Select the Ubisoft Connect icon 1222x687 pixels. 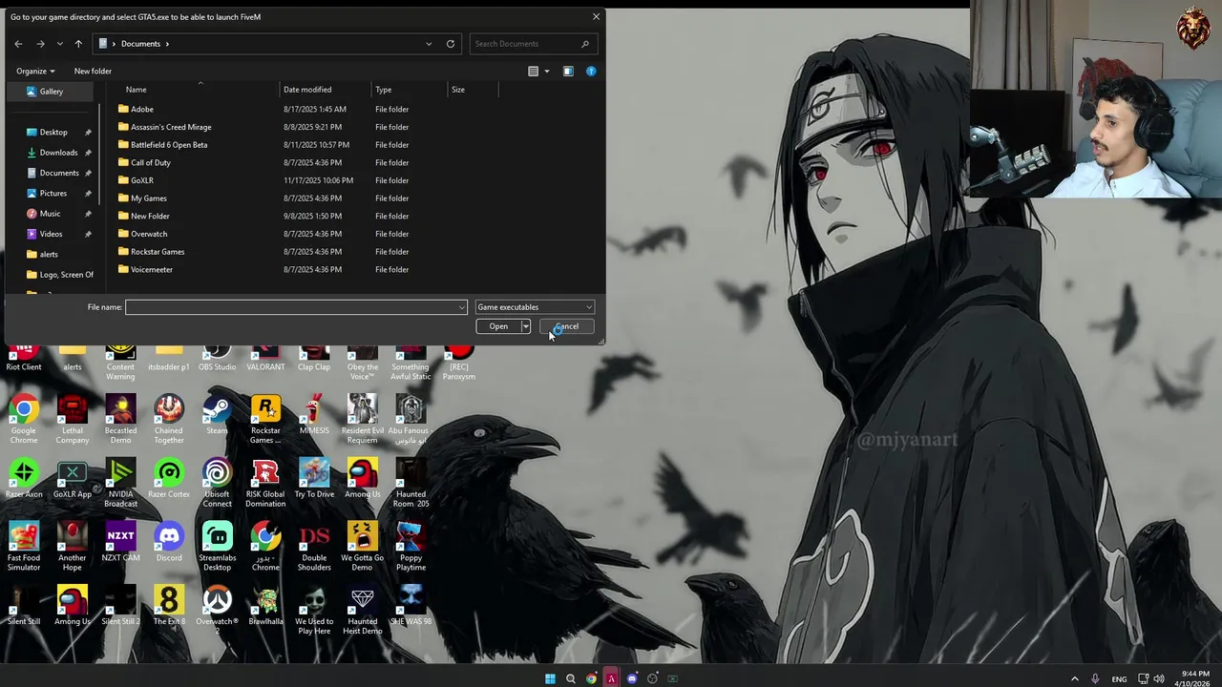tap(217, 484)
